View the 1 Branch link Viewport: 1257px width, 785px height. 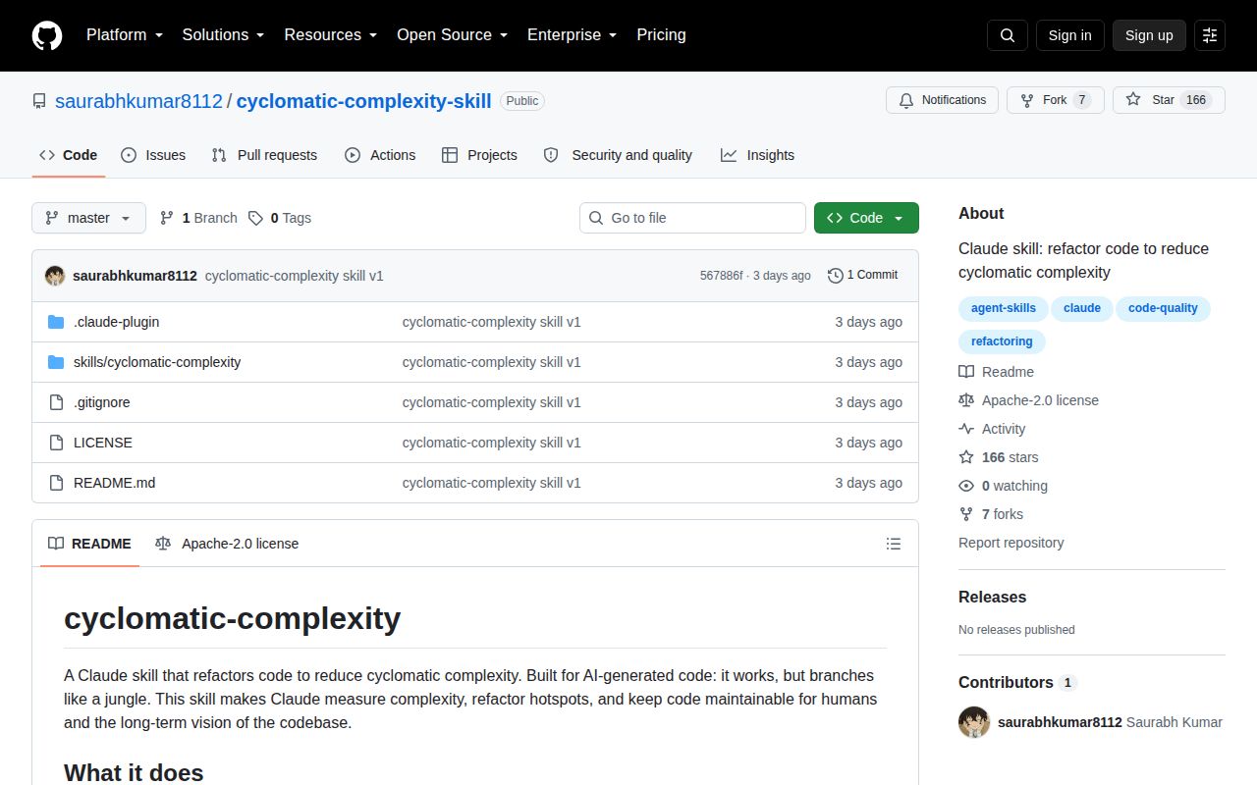198,218
